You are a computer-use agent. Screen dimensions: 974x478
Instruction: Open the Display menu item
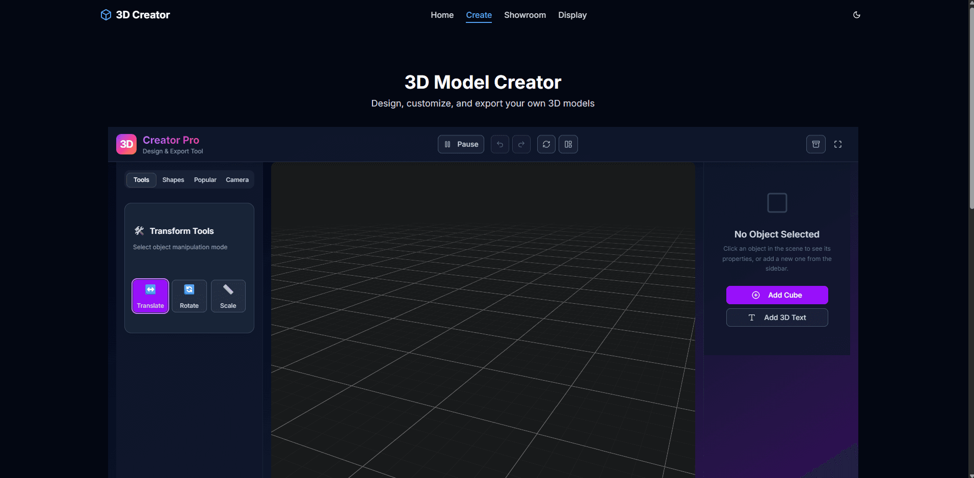point(572,15)
